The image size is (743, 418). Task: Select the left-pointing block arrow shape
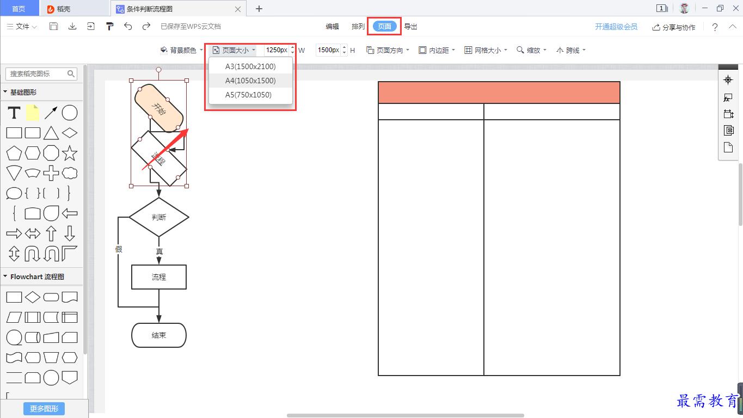tap(70, 213)
